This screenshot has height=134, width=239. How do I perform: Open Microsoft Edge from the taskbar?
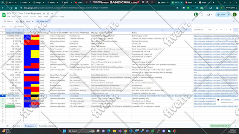[x=109, y=131]
